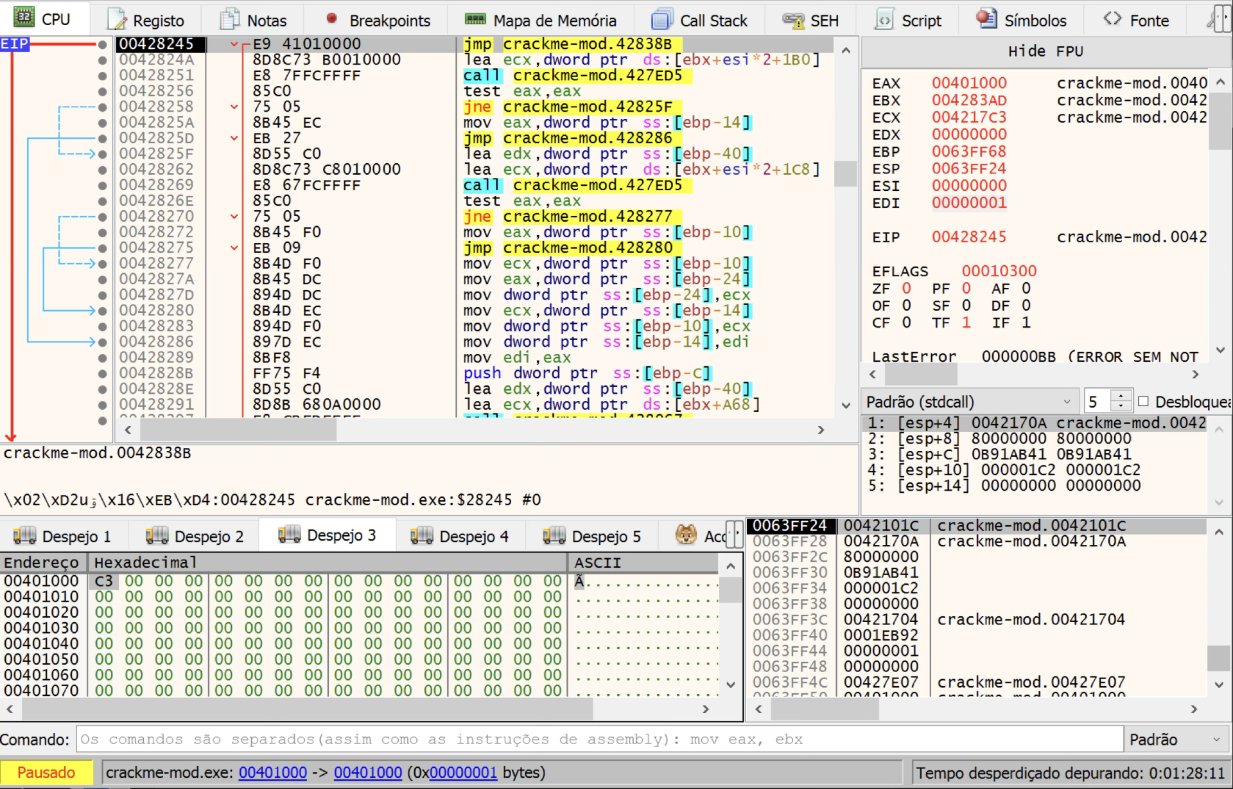Click the Despejo 2 icon
The image size is (1233, 789).
[157, 535]
